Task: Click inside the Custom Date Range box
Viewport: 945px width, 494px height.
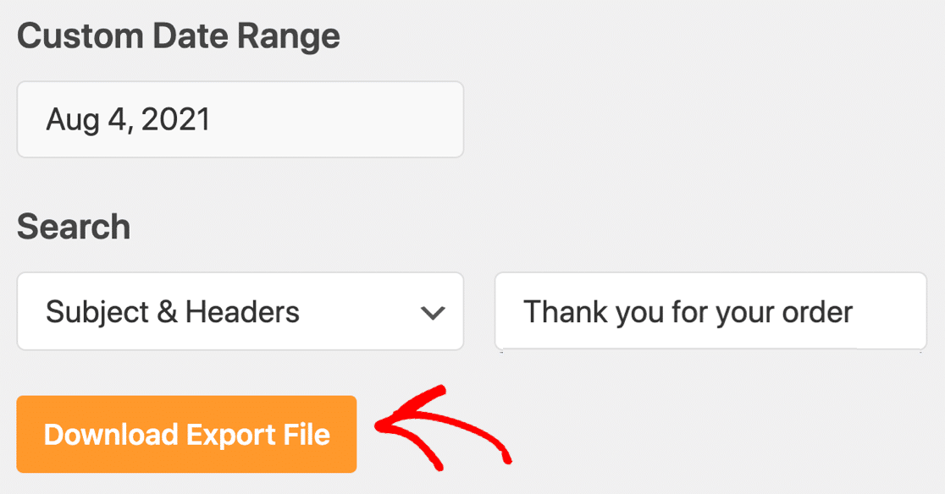Action: [240, 118]
